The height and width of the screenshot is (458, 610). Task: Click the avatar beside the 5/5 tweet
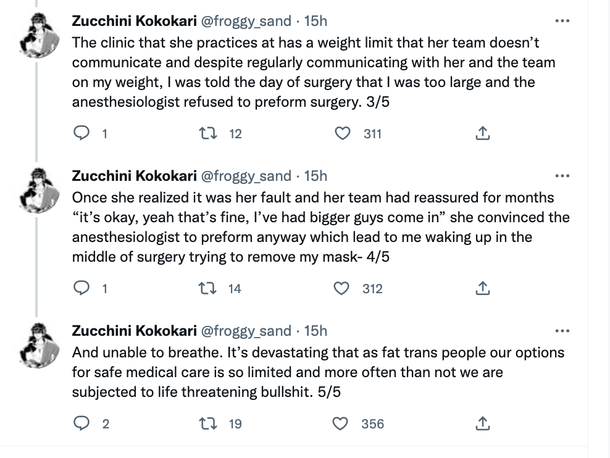pyautogui.click(x=39, y=345)
